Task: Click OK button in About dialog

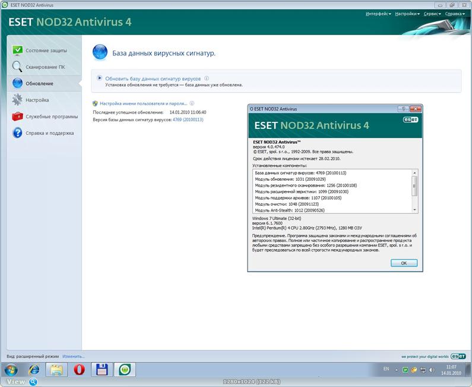Action: tap(404, 263)
